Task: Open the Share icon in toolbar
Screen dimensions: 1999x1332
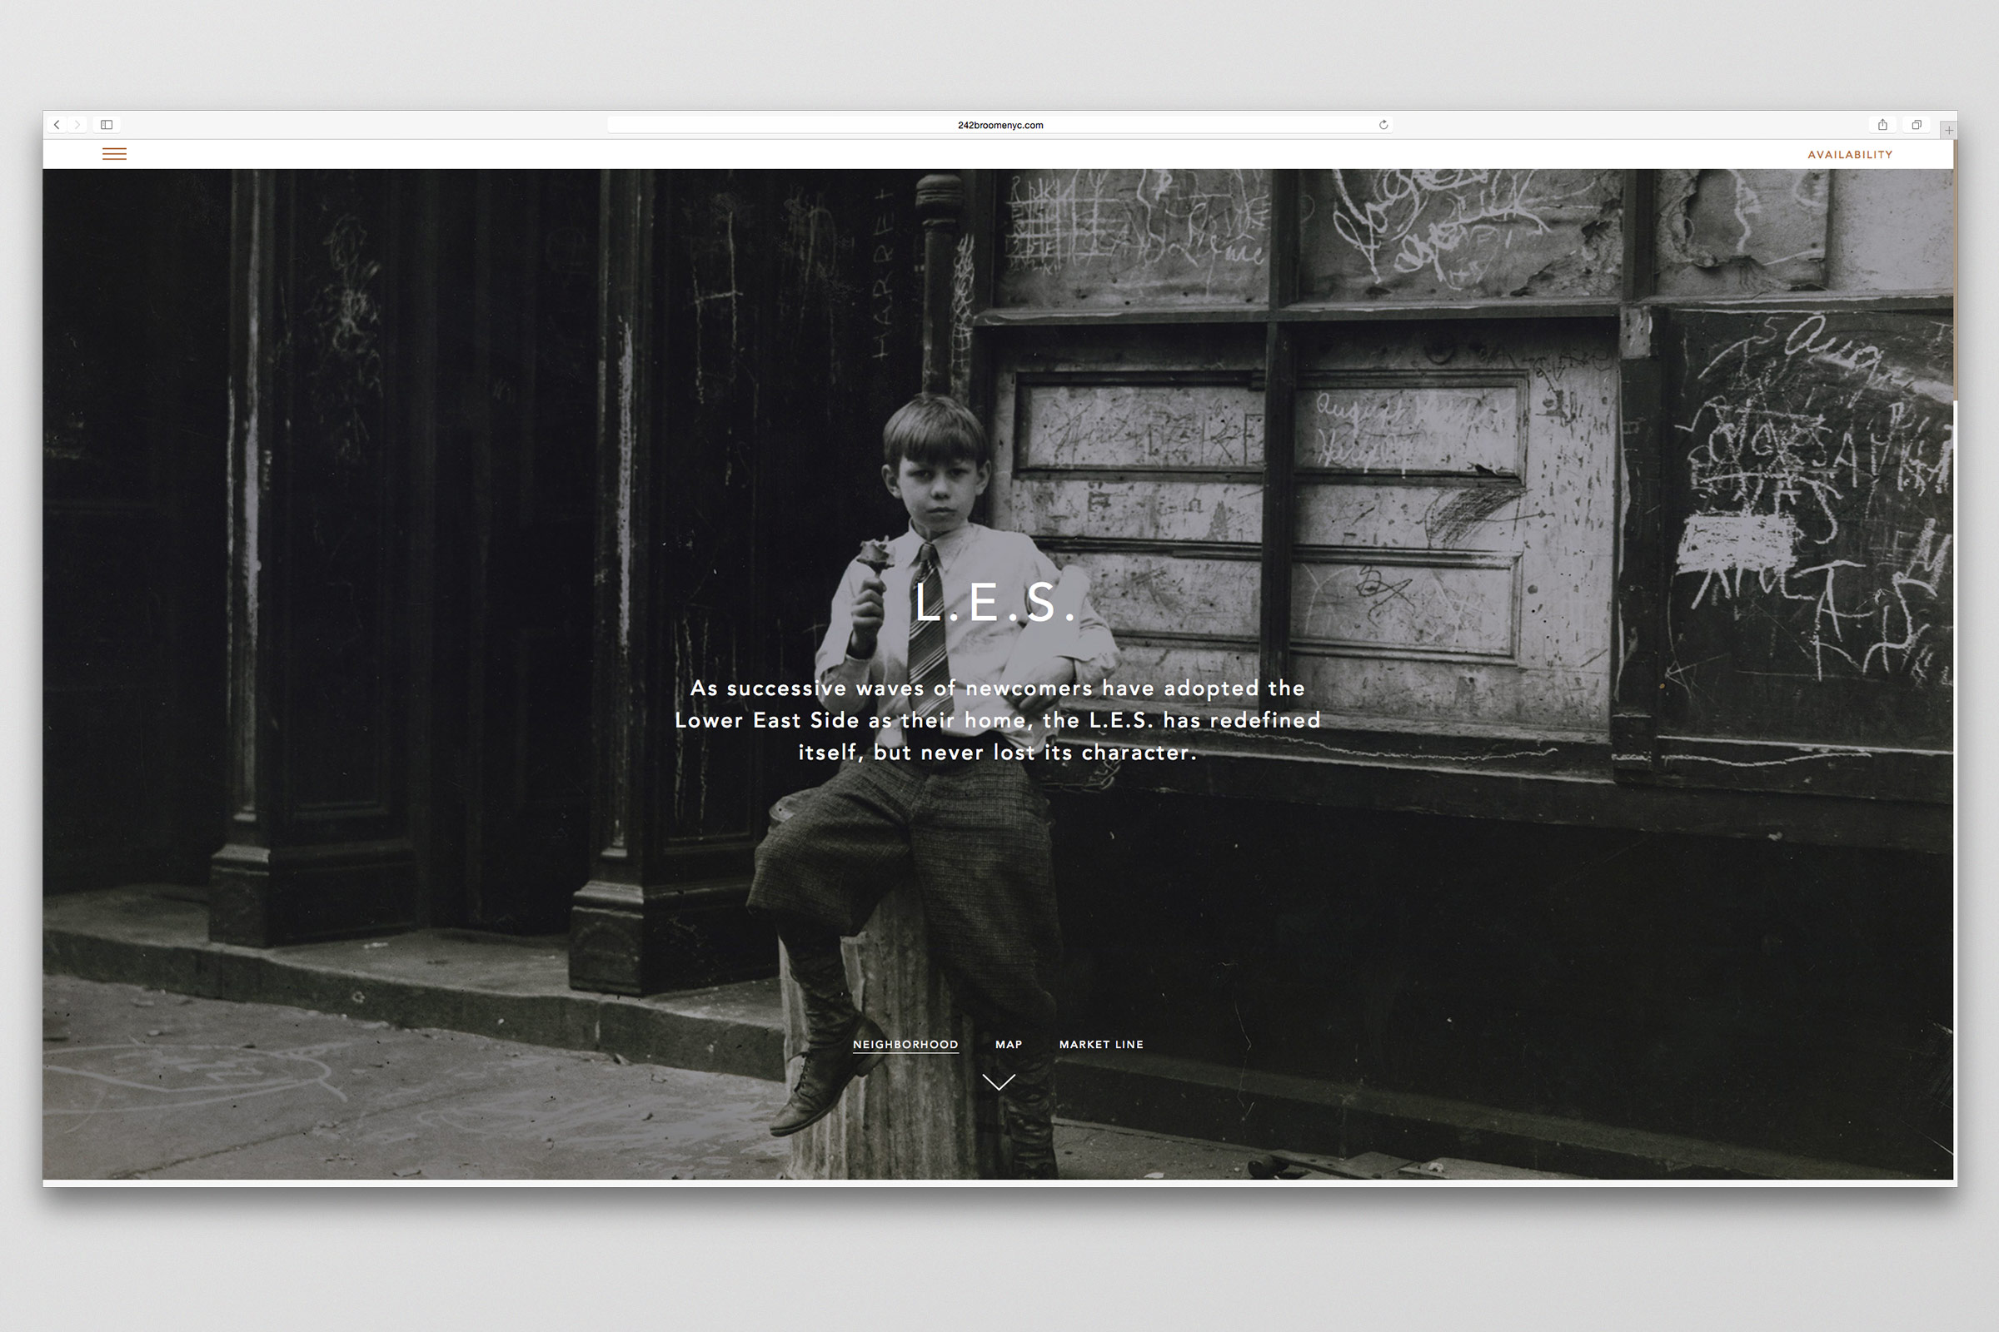Action: point(1882,125)
